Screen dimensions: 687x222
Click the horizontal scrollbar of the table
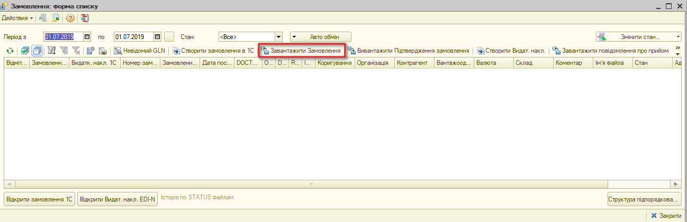342,184
